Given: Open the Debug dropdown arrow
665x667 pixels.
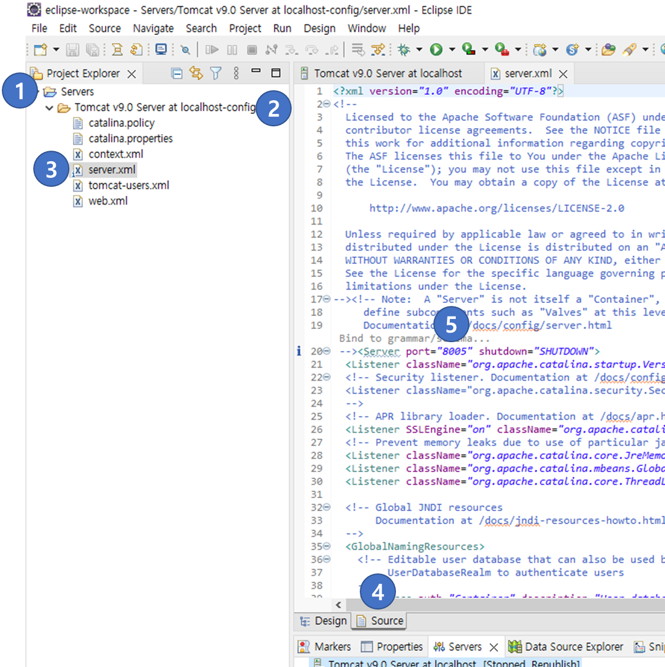Looking at the screenshot, I should (x=419, y=50).
